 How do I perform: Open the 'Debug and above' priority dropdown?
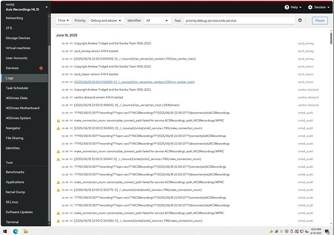[x=106, y=20]
